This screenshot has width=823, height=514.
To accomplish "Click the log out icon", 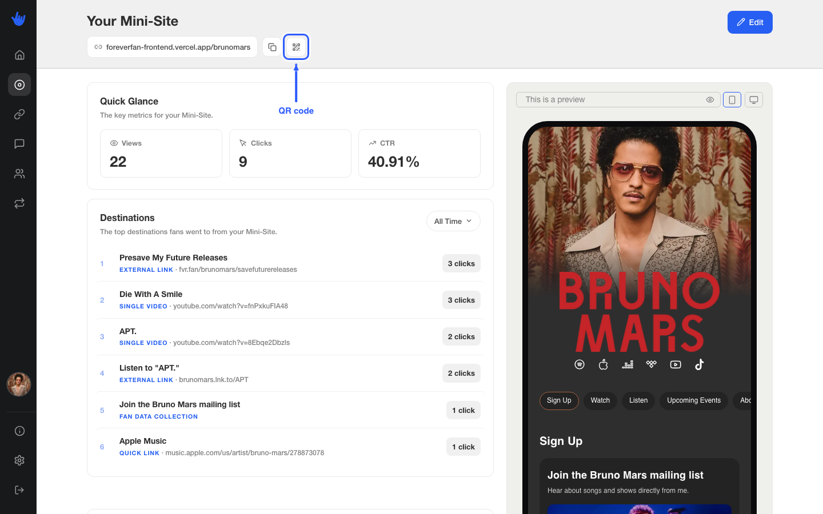I will [x=19, y=490].
